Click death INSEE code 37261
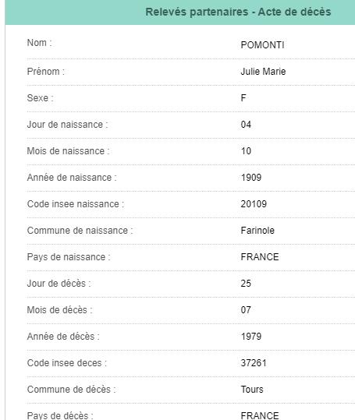 pyautogui.click(x=254, y=363)
